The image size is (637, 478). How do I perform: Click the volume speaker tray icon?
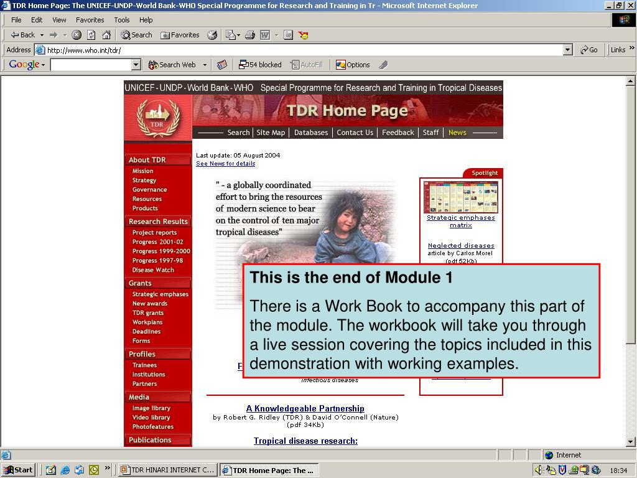pos(538,470)
